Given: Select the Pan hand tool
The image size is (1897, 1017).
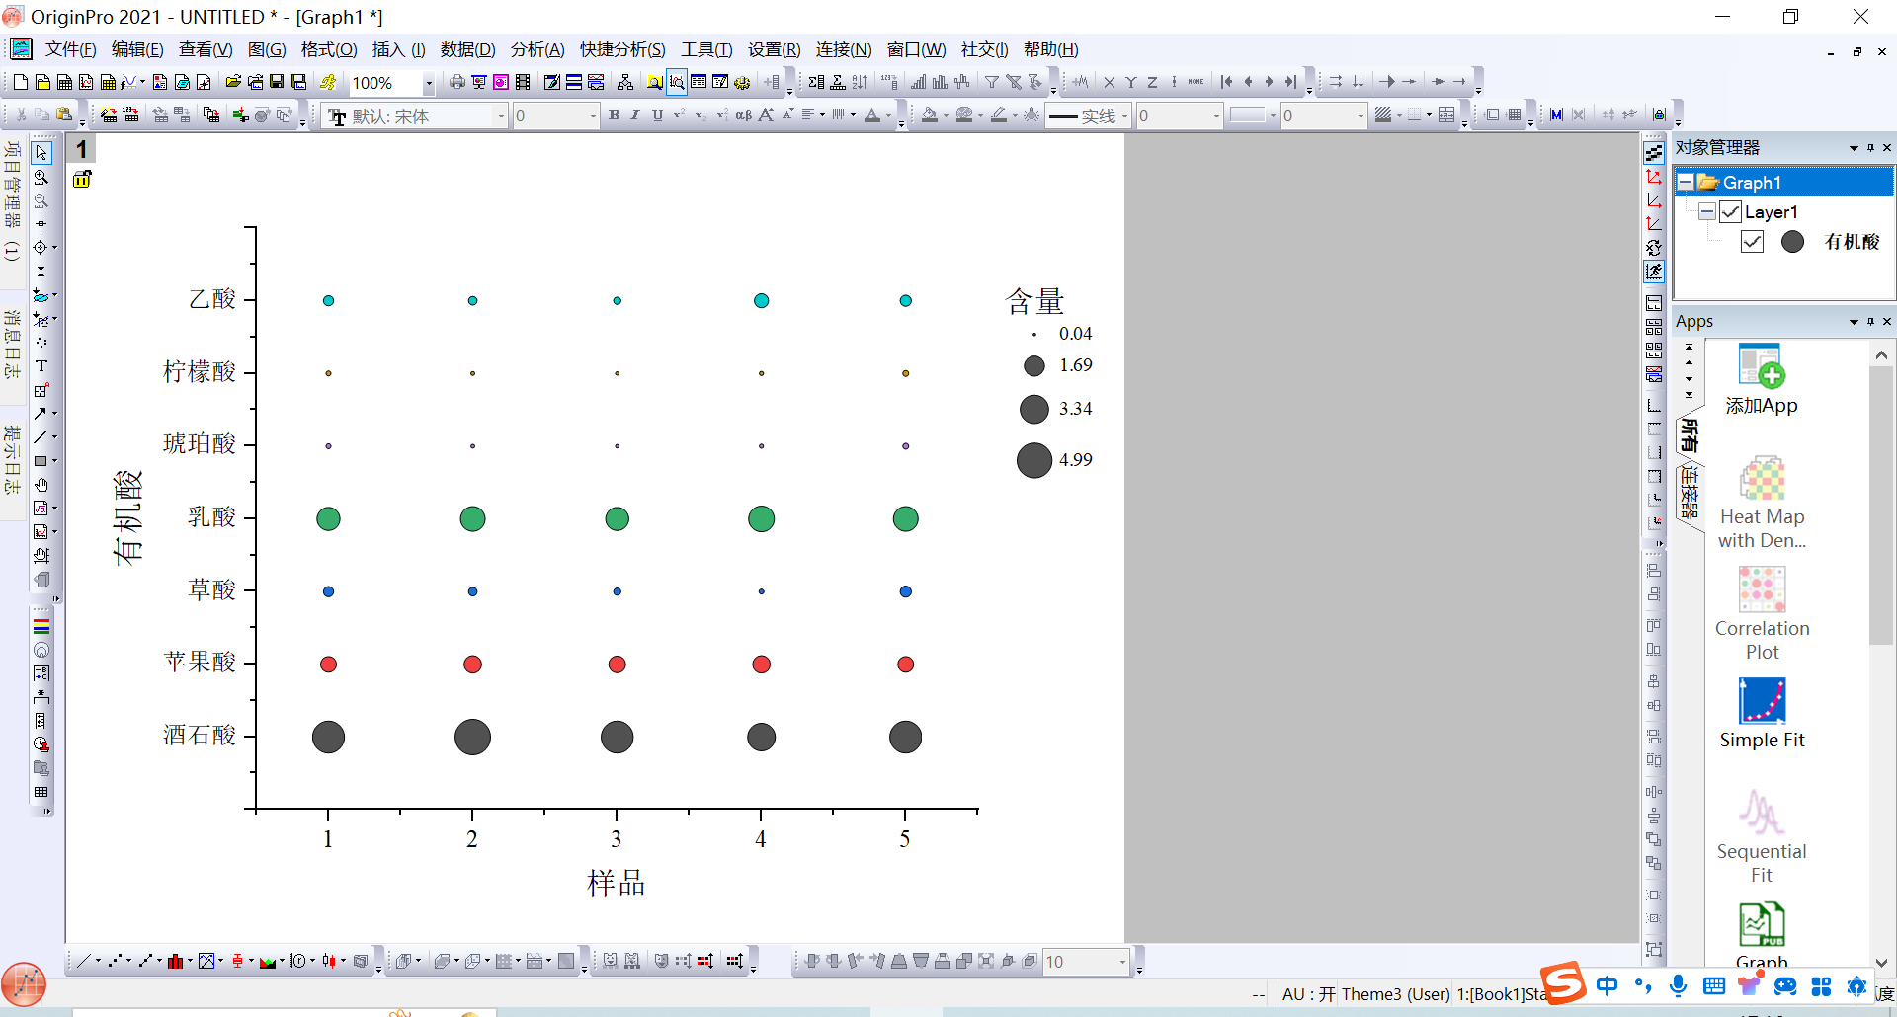Looking at the screenshot, I should (x=41, y=485).
